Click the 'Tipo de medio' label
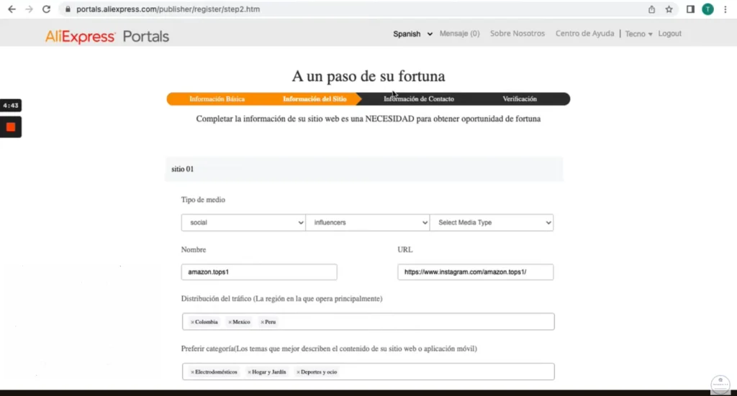Image resolution: width=737 pixels, height=396 pixels. 203,200
